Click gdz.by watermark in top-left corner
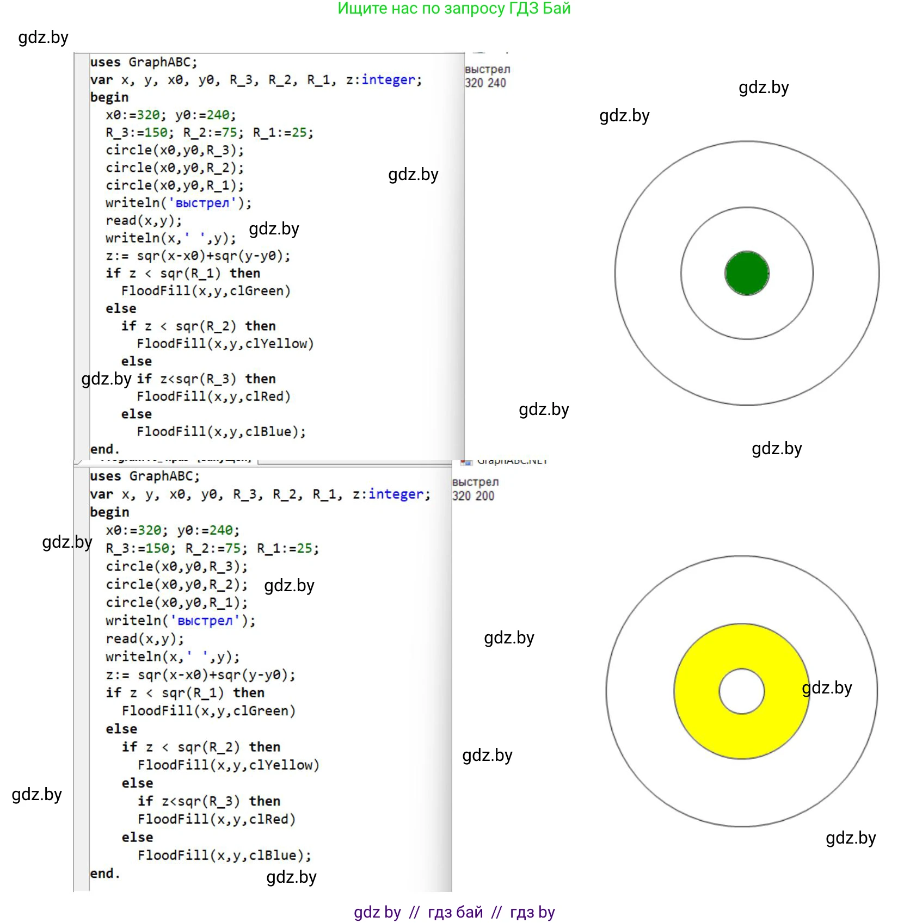Screen dimensions: 910x923 tap(43, 37)
